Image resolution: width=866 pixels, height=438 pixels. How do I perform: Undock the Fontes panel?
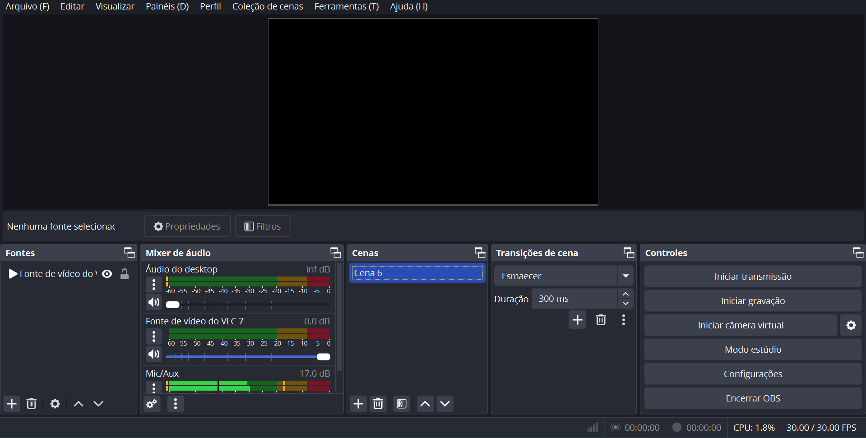tap(130, 253)
